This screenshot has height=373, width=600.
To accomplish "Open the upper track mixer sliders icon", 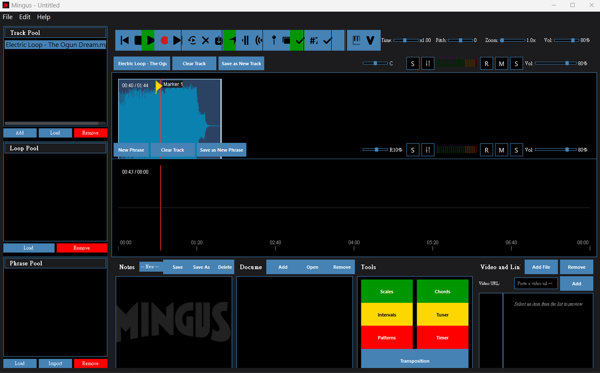I will click(x=427, y=64).
